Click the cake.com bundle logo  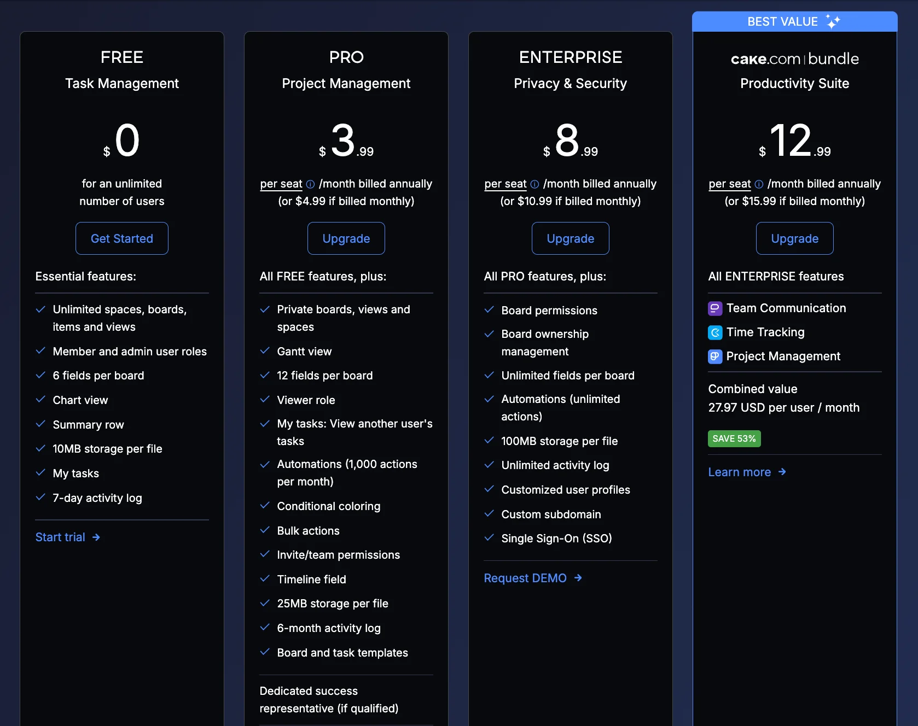[x=794, y=59]
